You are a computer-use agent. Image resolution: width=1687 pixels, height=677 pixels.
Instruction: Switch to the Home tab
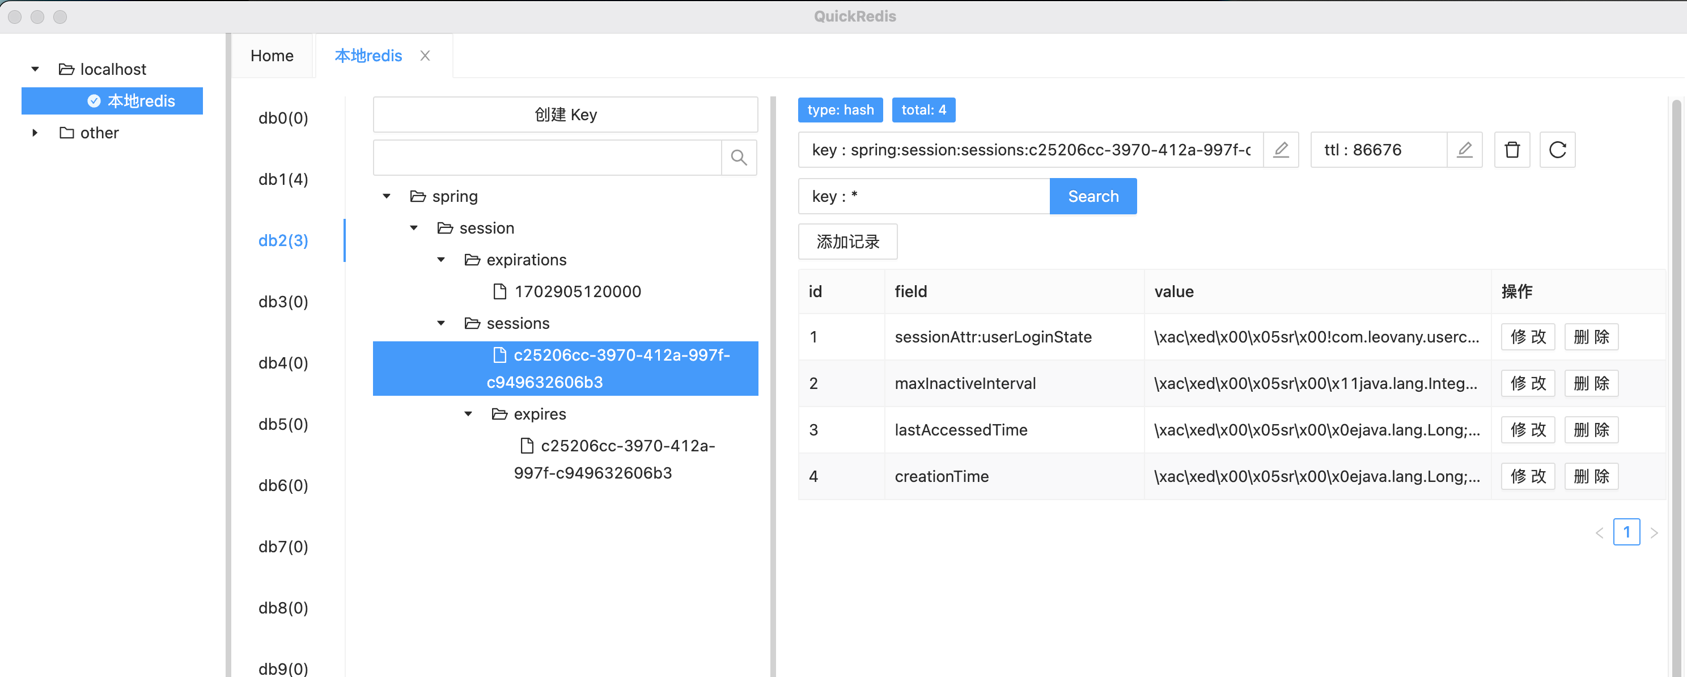pyautogui.click(x=272, y=56)
